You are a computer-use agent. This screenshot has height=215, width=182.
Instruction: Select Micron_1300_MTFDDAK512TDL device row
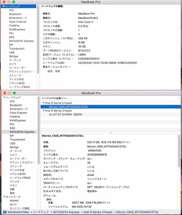pos(111,107)
